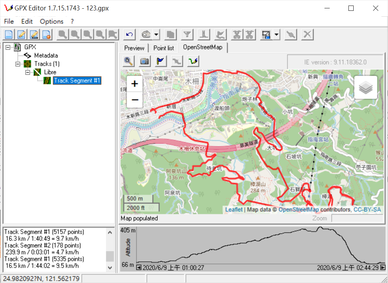The image size is (388, 283).
Task: Click the altitude profile peak in the chart
Action: [x=320, y=227]
